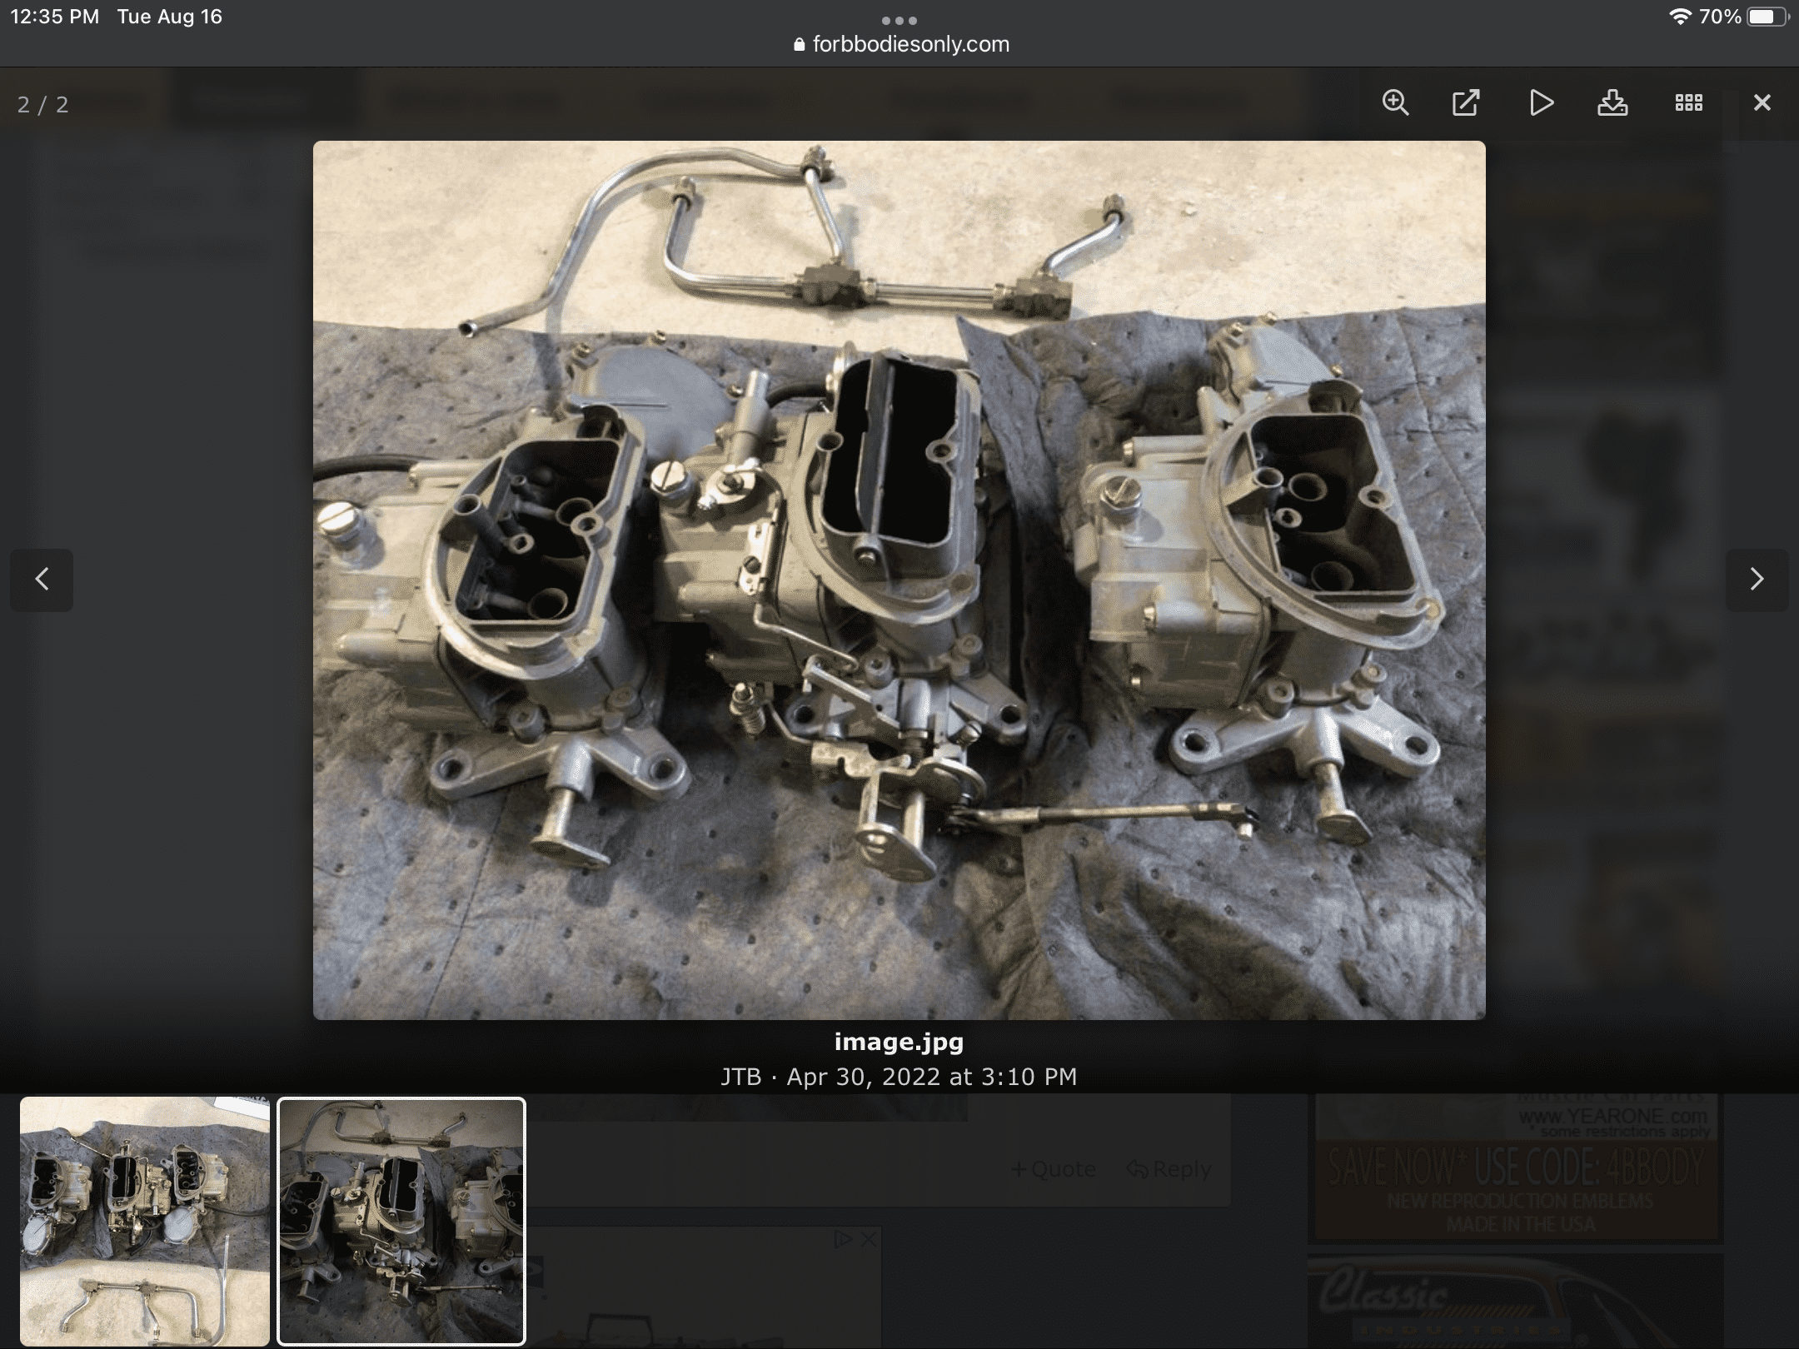
Task: Click the YEARONE emblem ad banner
Action: [x=1515, y=1167]
